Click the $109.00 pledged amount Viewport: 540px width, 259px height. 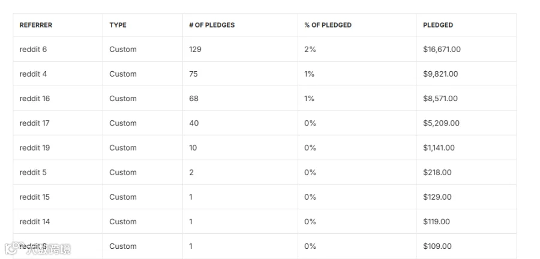[x=437, y=246]
